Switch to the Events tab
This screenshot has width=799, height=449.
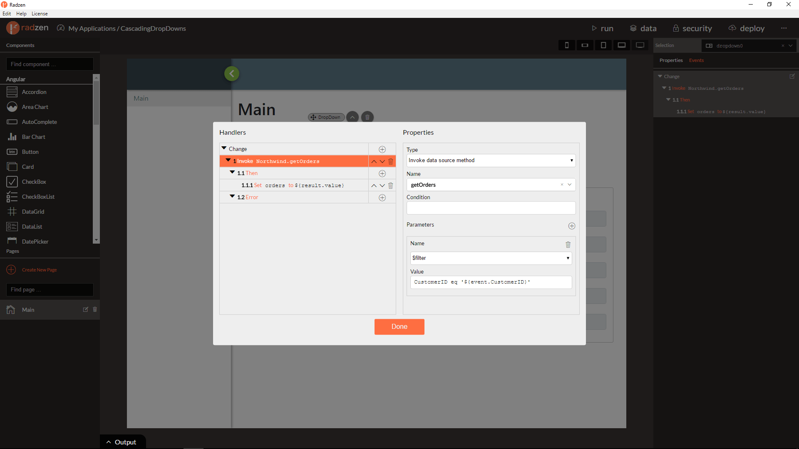pyautogui.click(x=696, y=60)
